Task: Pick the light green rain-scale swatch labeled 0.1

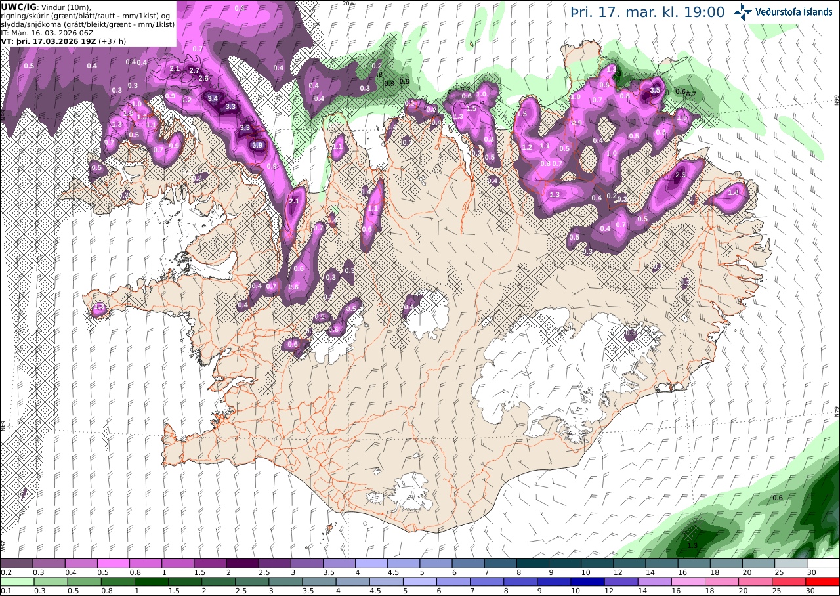Action: [17, 582]
